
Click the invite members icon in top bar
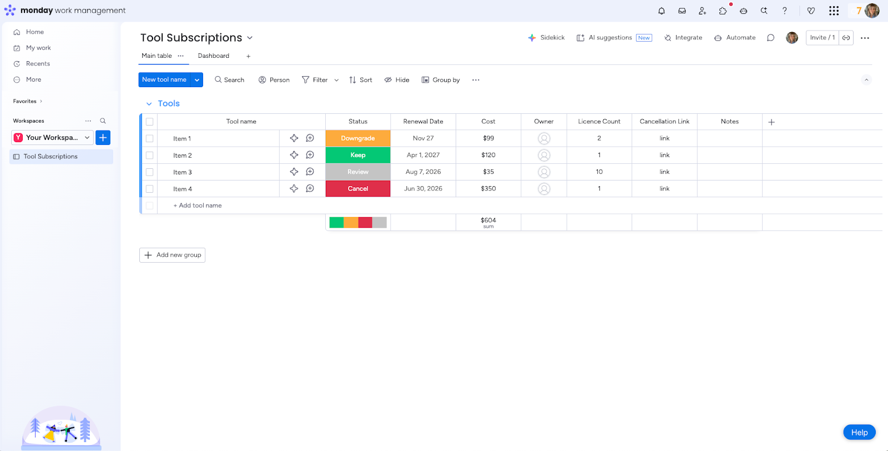[x=702, y=11]
